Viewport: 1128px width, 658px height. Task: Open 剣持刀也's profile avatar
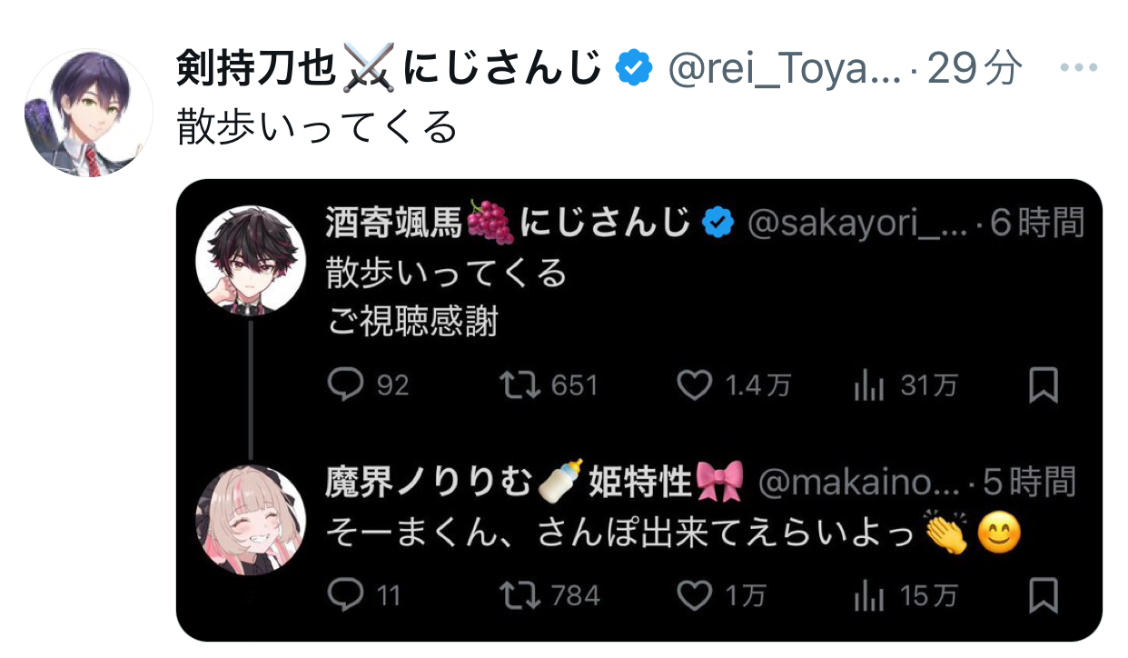click(x=89, y=113)
